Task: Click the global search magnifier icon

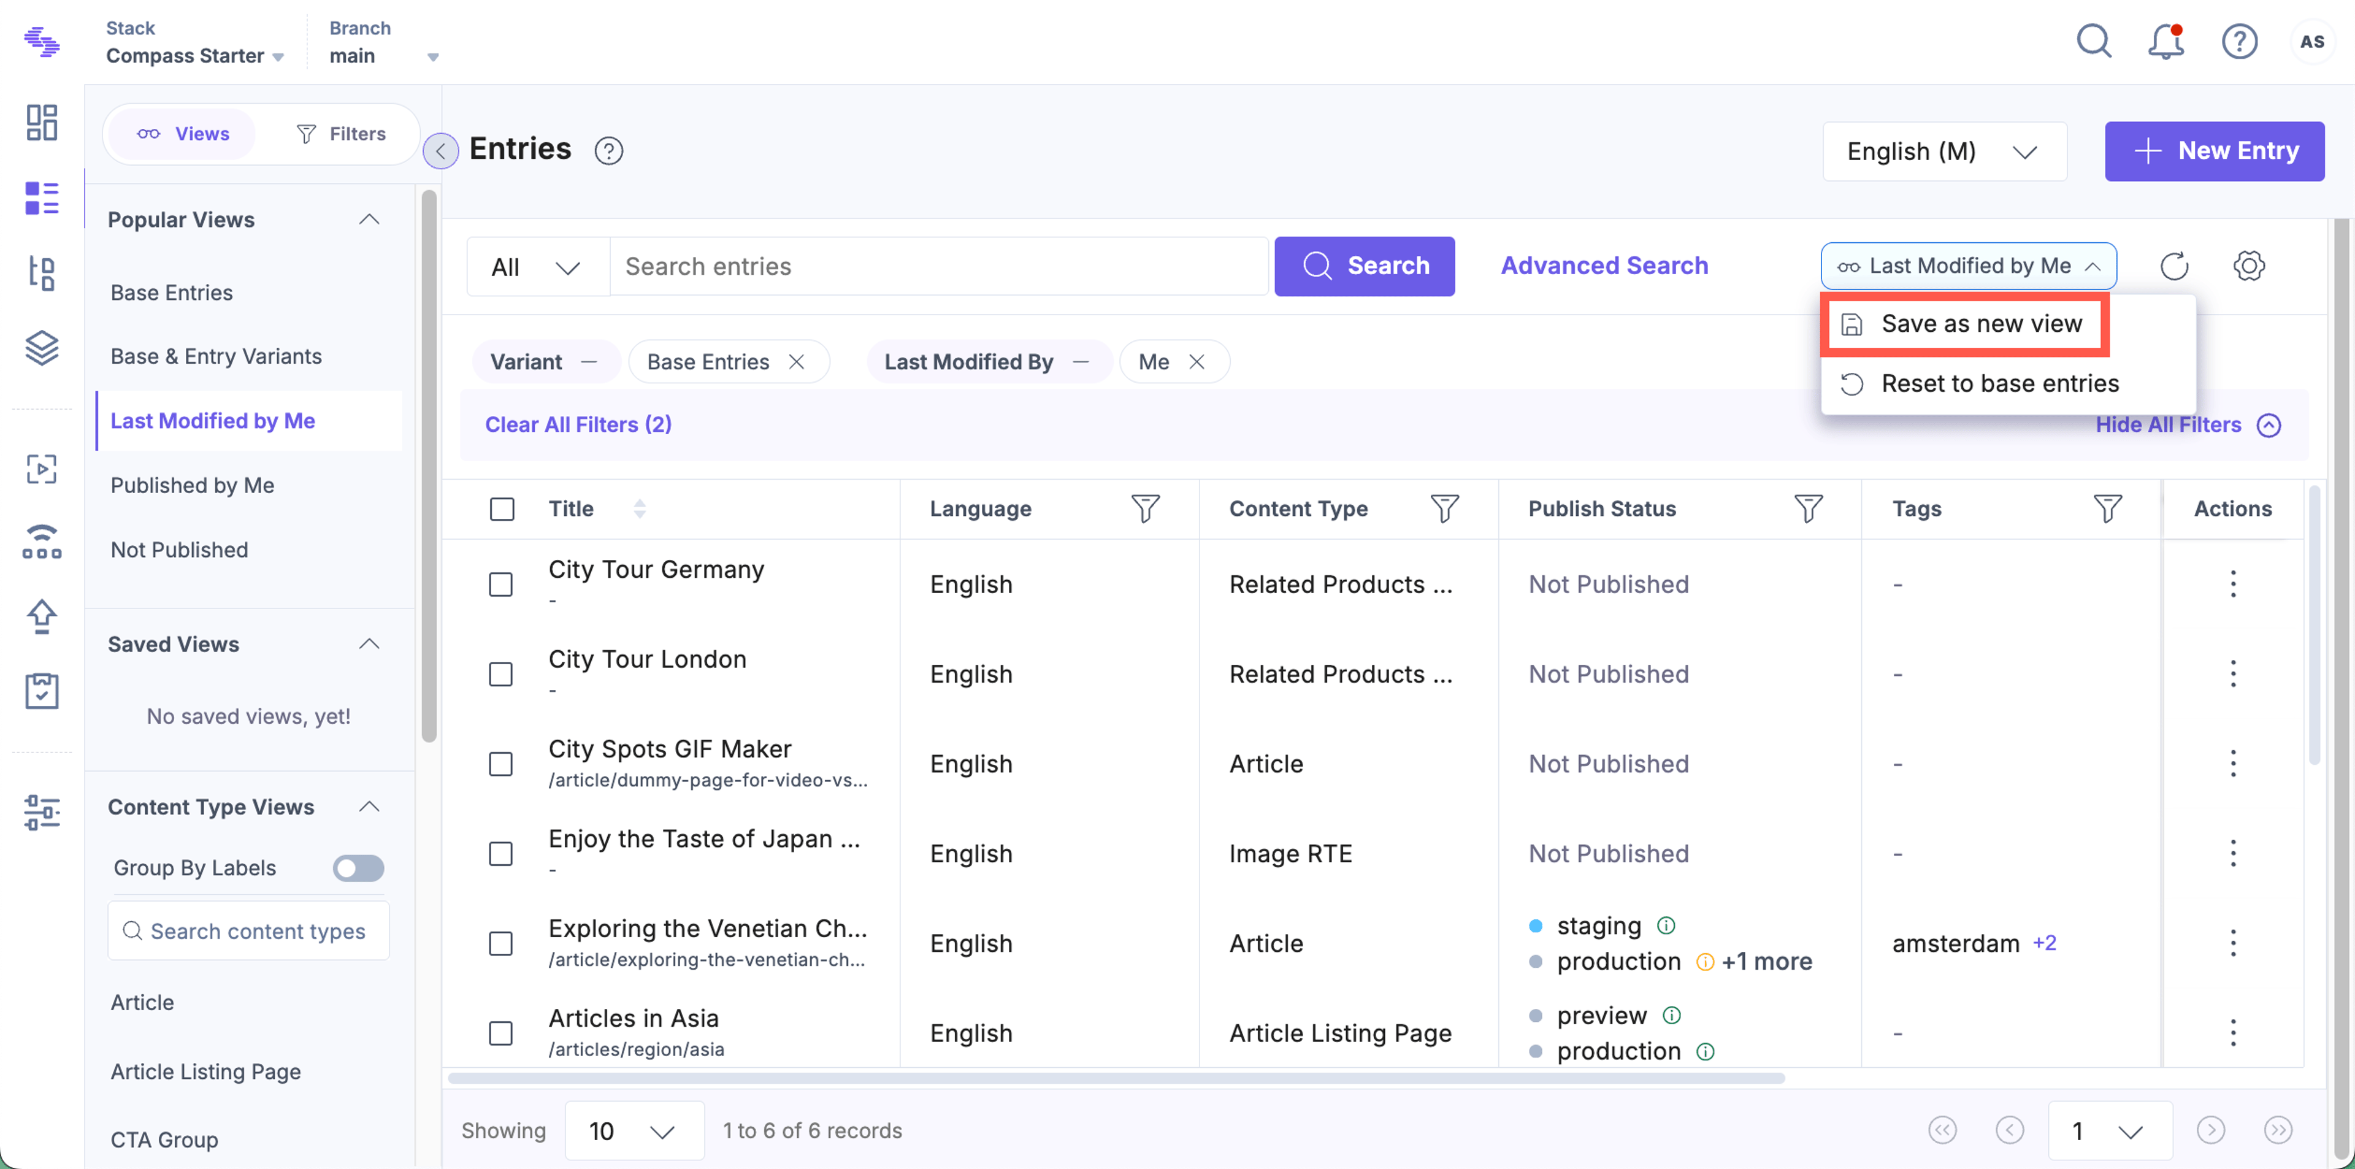Action: pyautogui.click(x=2094, y=41)
